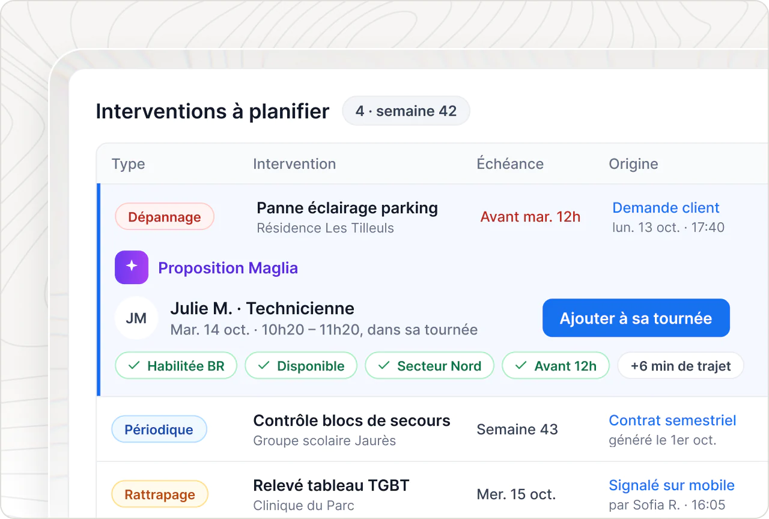Open the Signalé sur mobile link
769x519 pixels.
tap(672, 485)
